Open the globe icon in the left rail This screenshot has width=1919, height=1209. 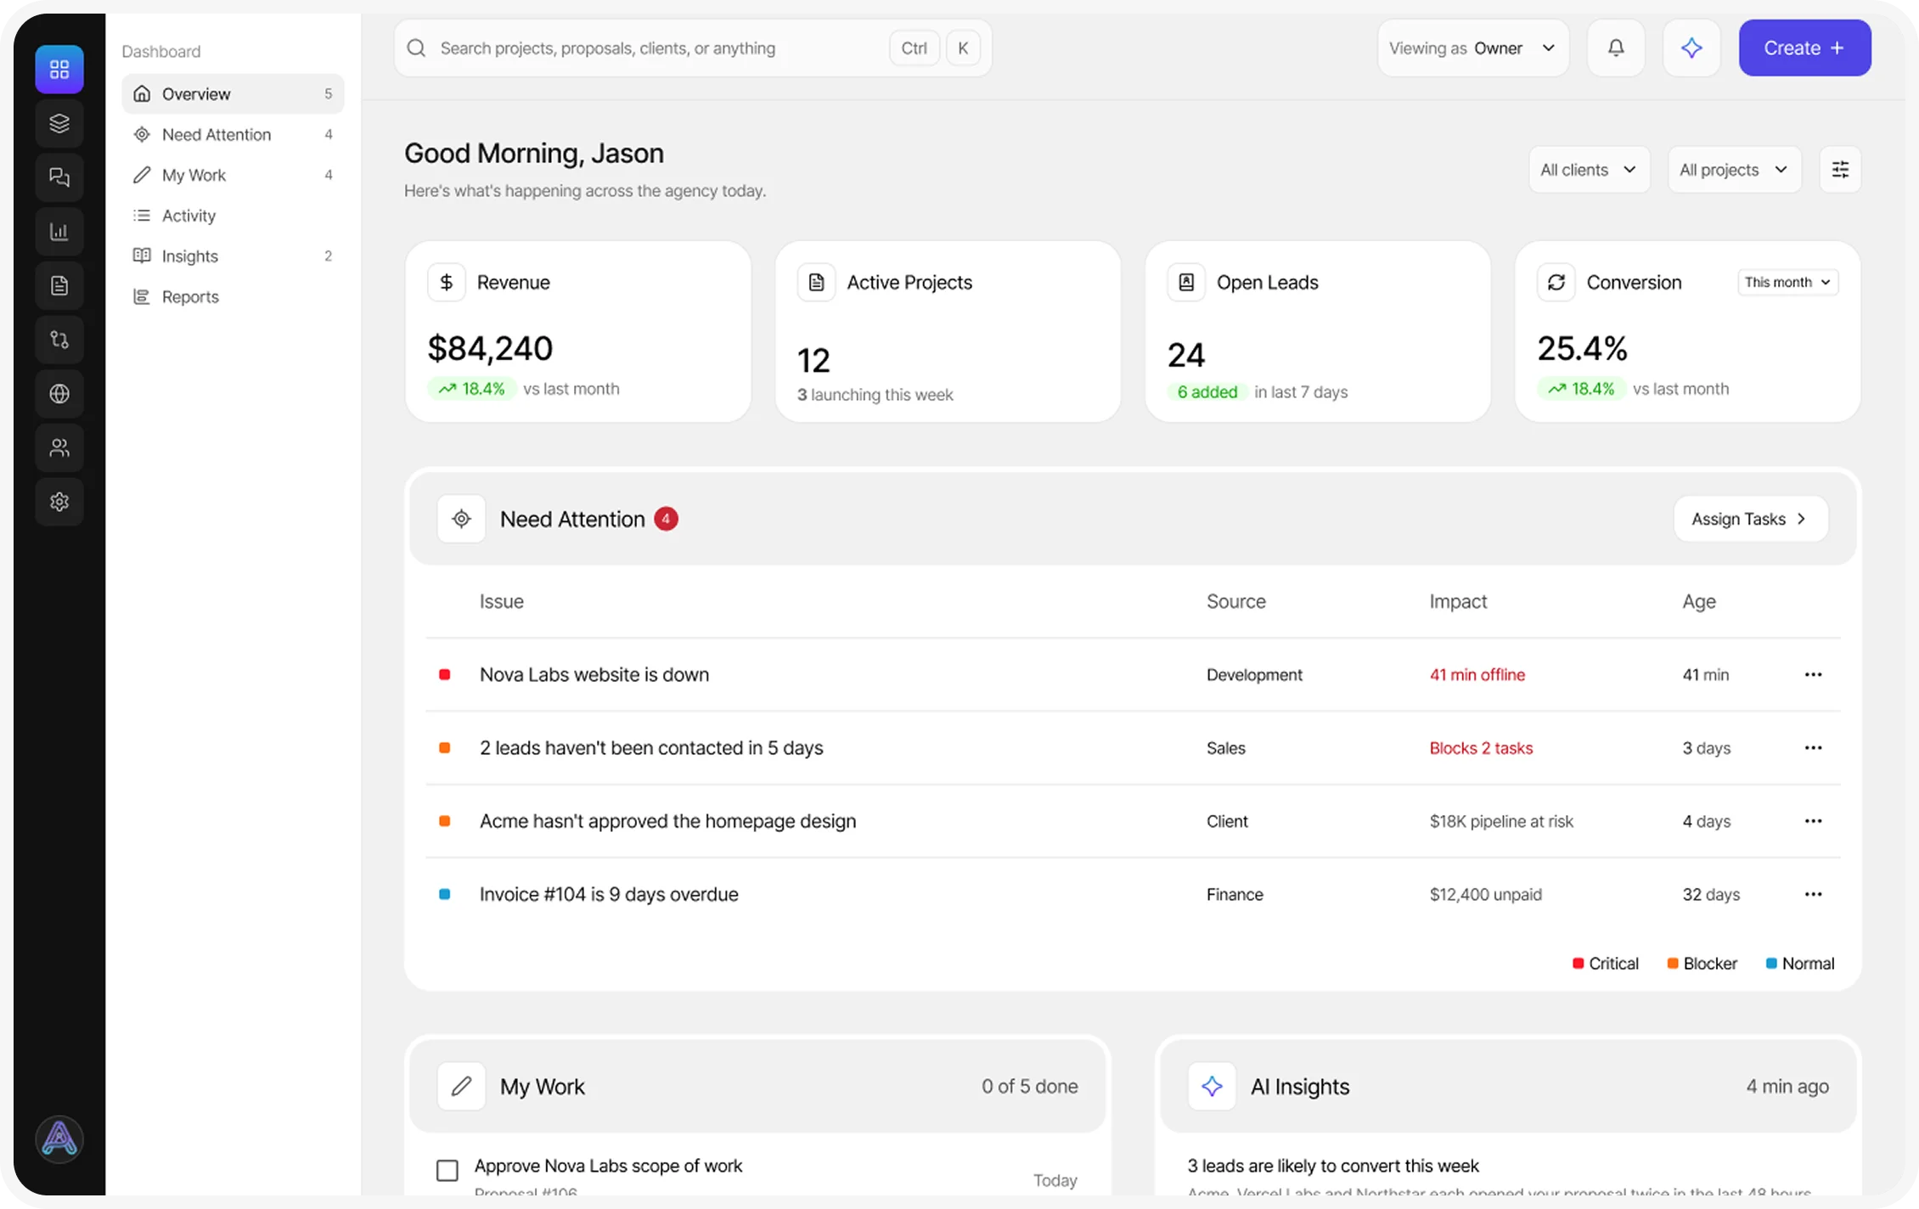59,394
